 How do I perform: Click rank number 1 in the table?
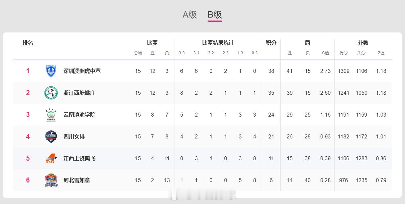click(28, 71)
